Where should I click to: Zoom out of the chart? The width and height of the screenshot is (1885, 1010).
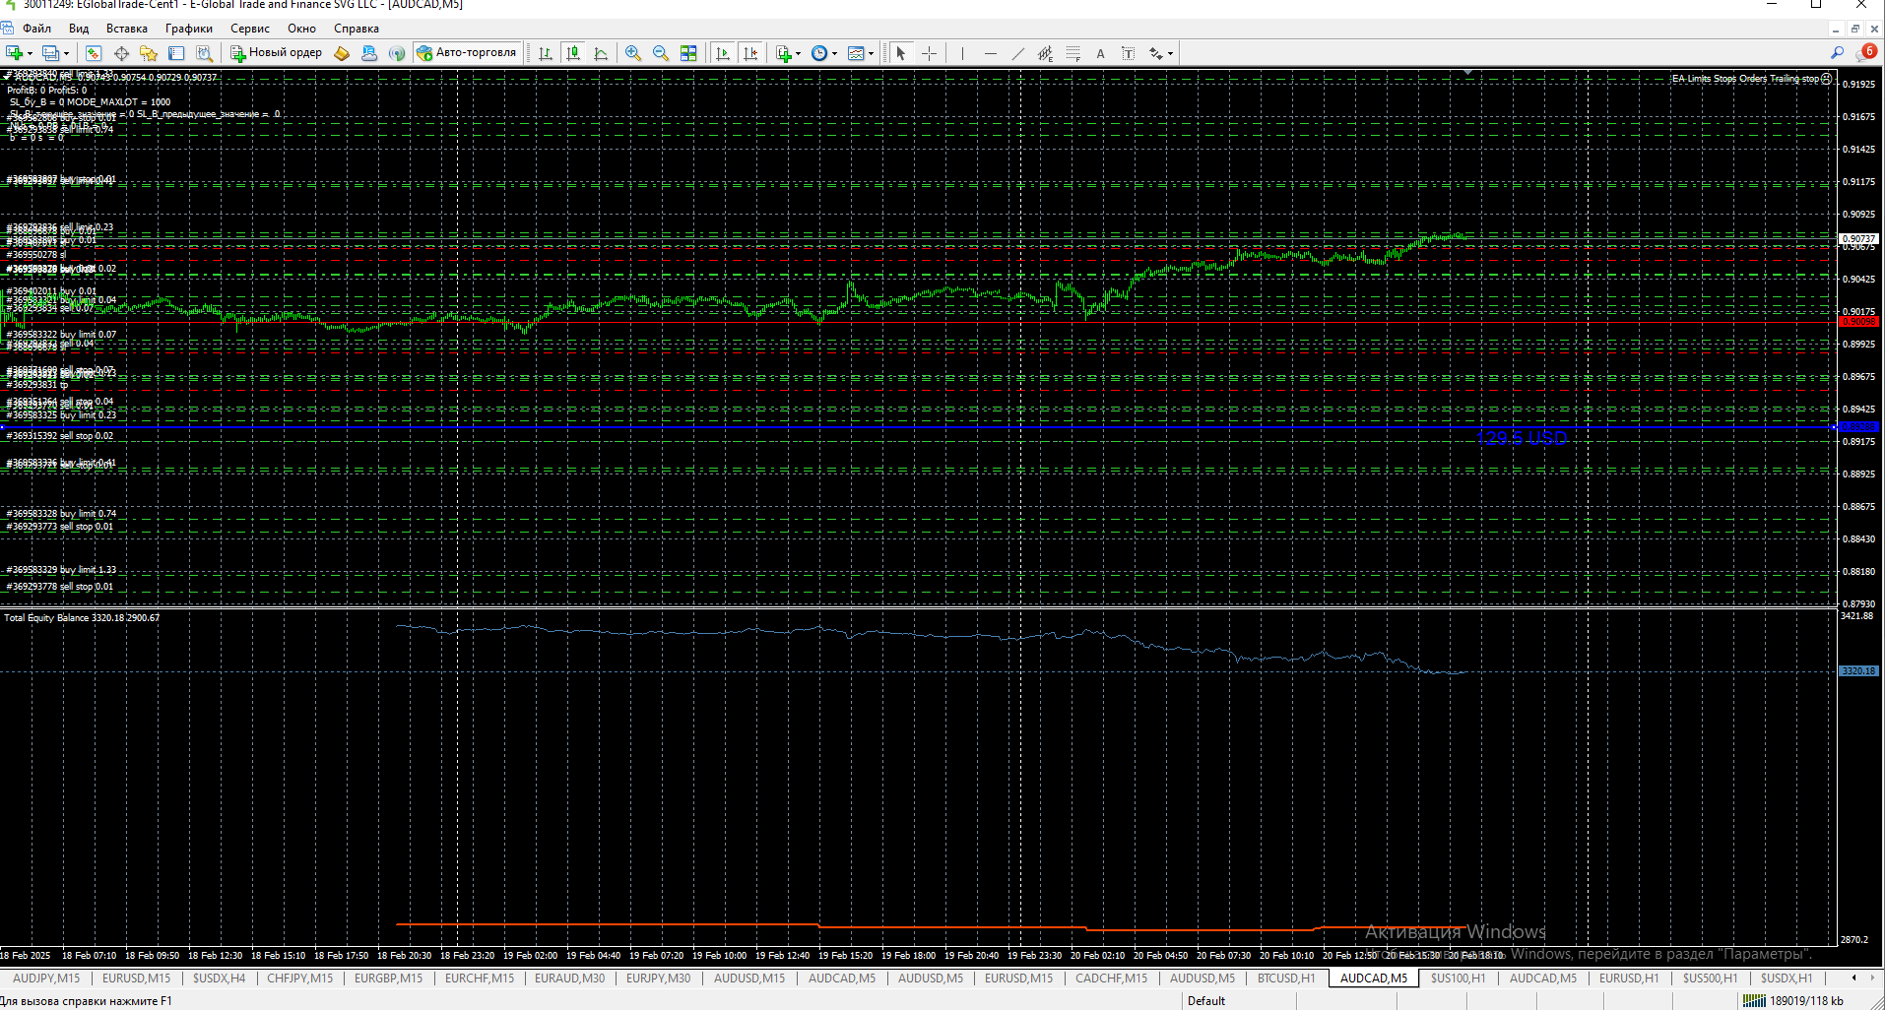[660, 53]
